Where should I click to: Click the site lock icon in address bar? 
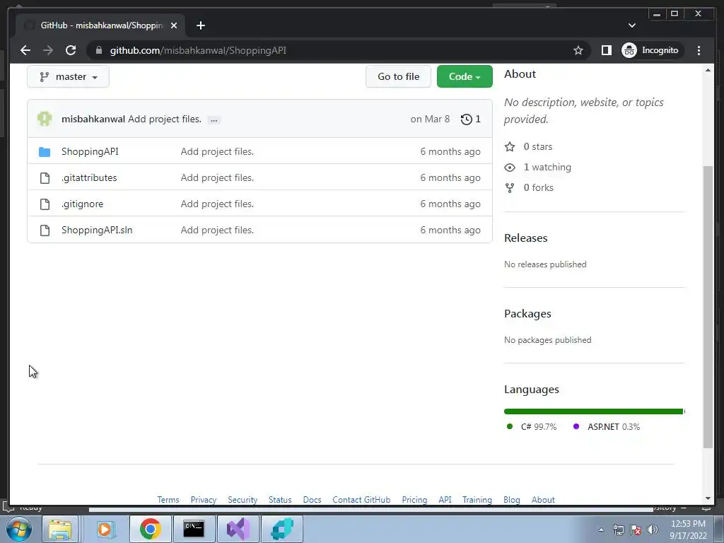(x=98, y=50)
